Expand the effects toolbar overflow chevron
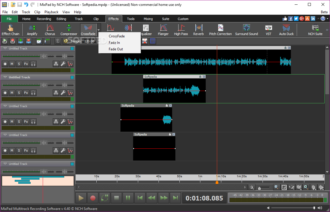The height and width of the screenshot is (212, 330). click(327, 30)
